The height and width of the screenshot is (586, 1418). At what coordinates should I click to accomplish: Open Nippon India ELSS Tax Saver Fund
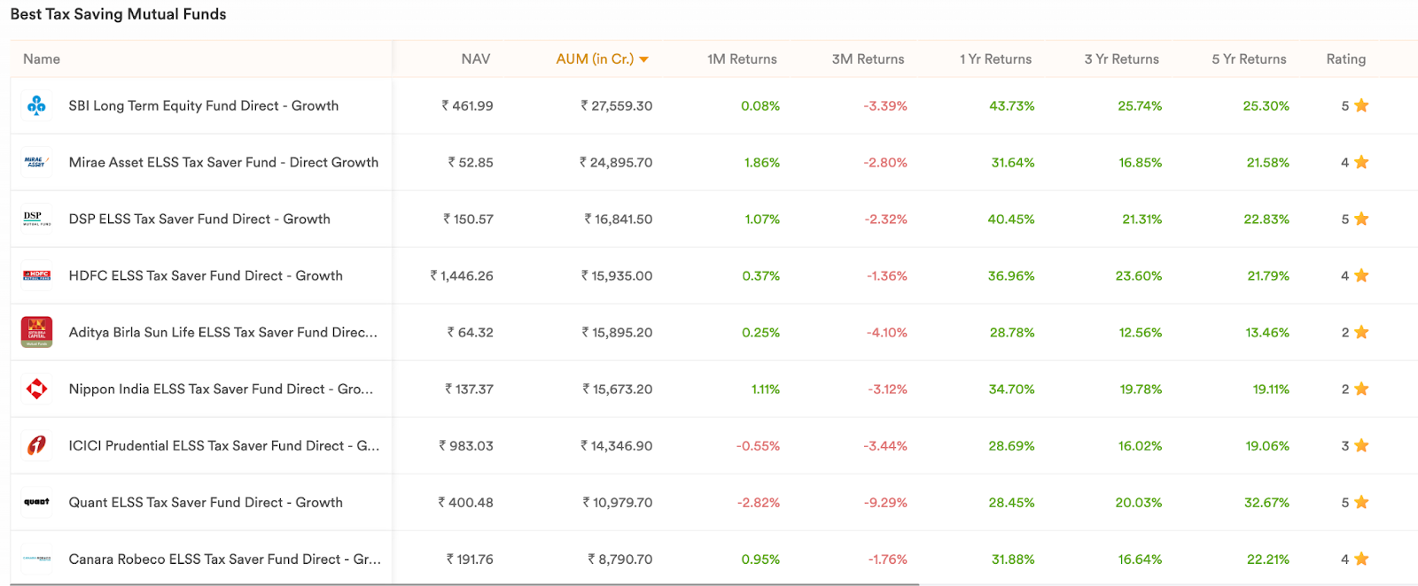[x=221, y=389]
